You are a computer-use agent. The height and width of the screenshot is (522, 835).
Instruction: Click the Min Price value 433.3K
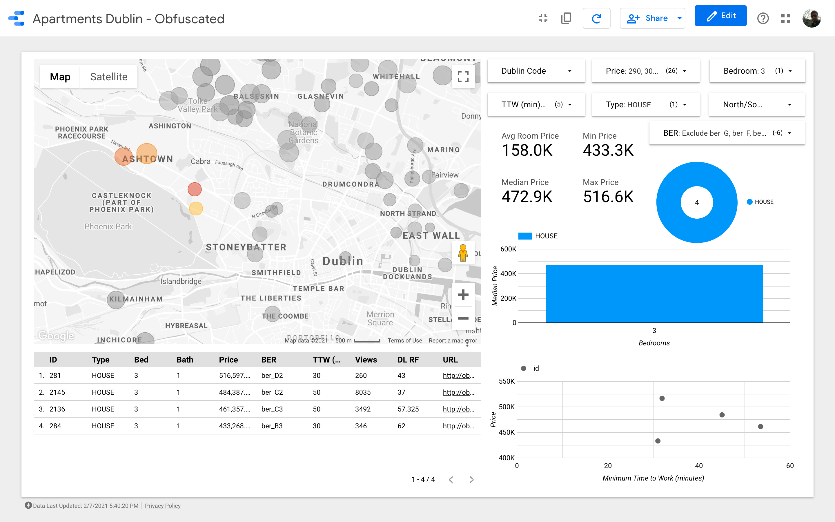608,151
